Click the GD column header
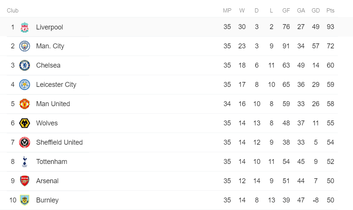 (316, 11)
